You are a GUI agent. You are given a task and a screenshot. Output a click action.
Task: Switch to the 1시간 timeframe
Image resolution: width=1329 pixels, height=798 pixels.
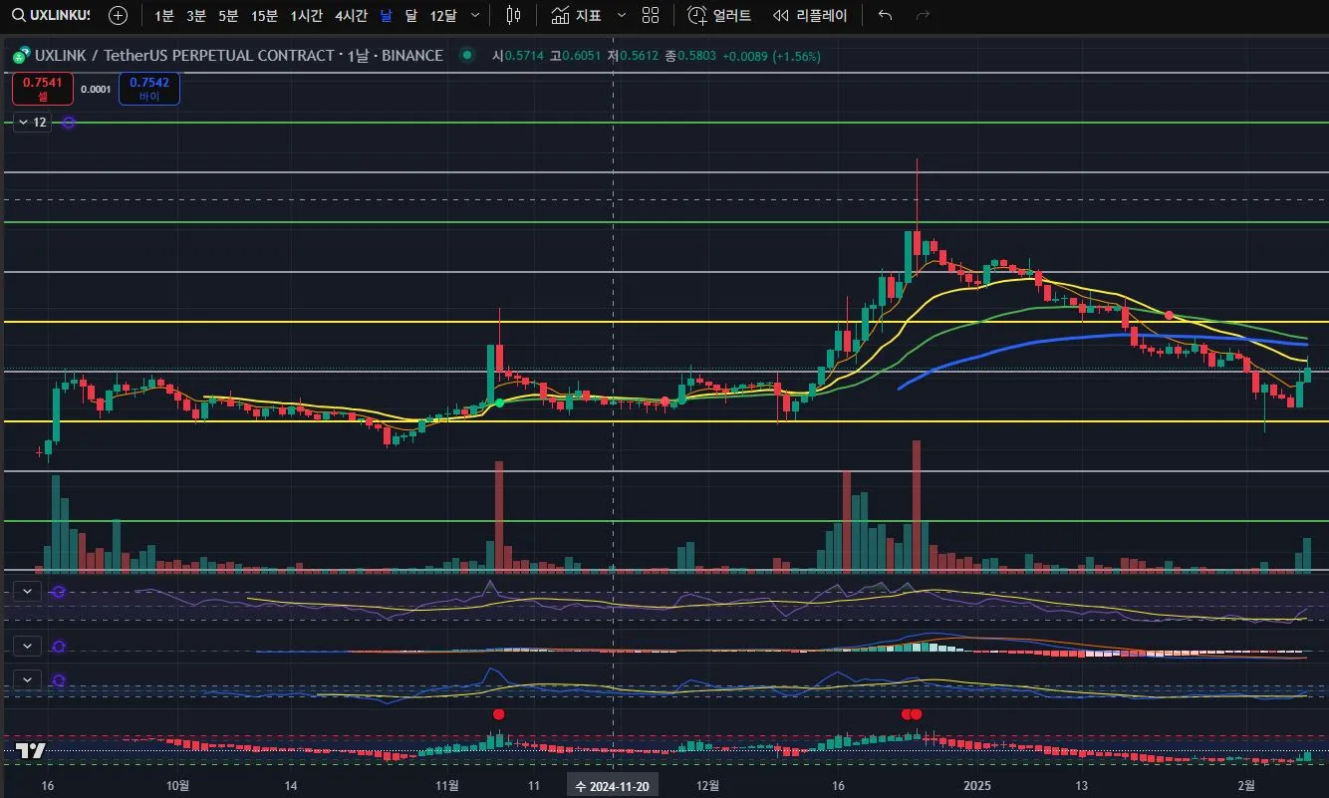point(307,15)
